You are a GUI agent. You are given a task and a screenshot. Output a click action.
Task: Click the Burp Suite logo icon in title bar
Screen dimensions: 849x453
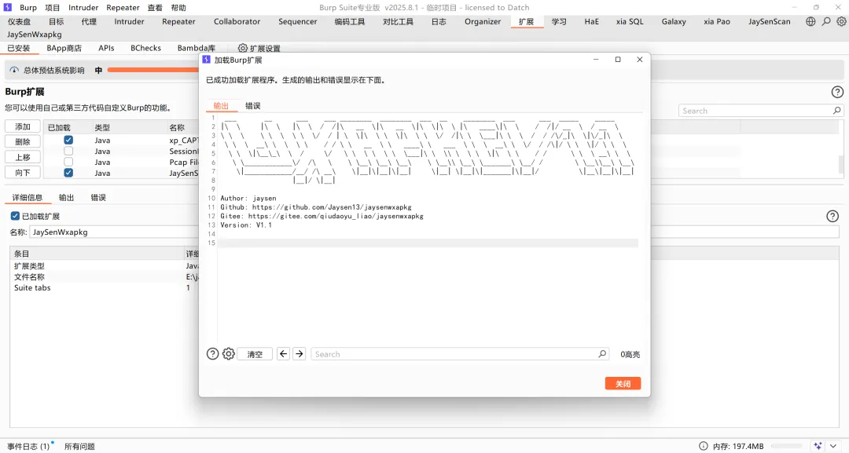(x=8, y=7)
